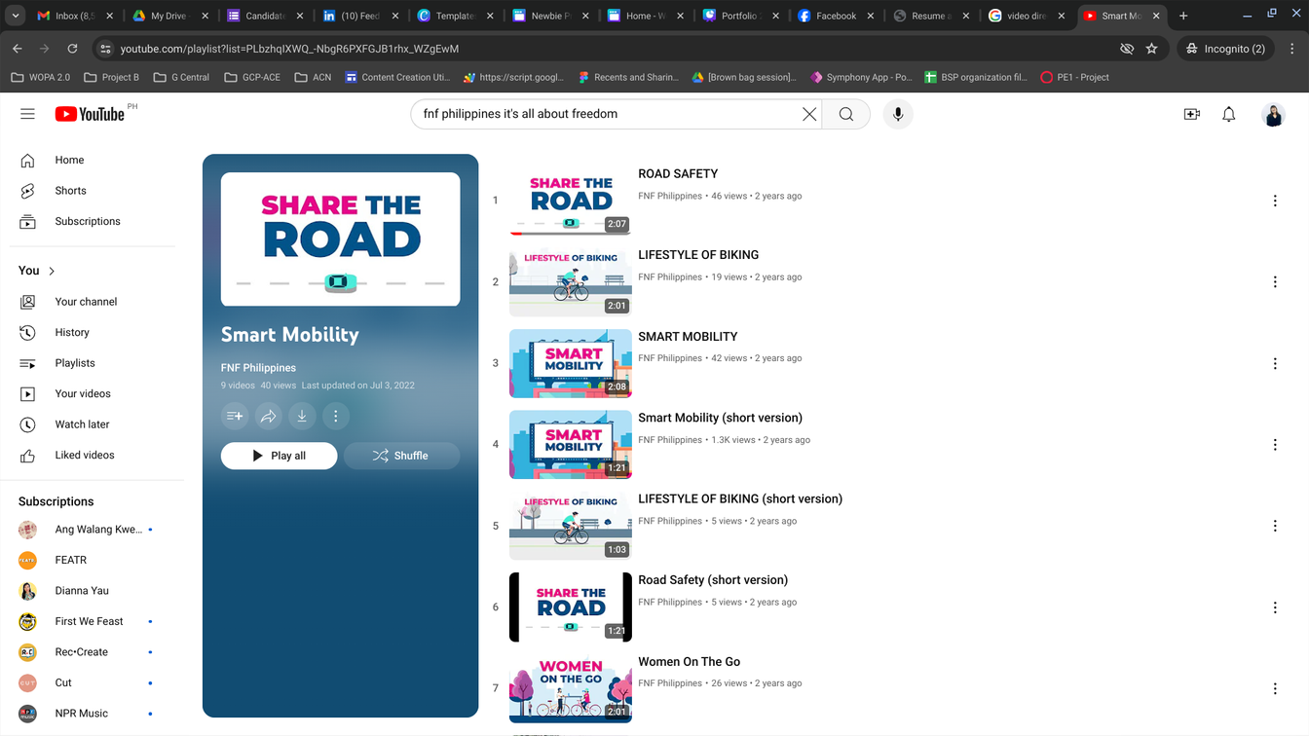Viewport: 1309px width, 736px height.
Task: Open more actions for LIFESTYLE OF BIKING video
Action: [x=1275, y=282]
